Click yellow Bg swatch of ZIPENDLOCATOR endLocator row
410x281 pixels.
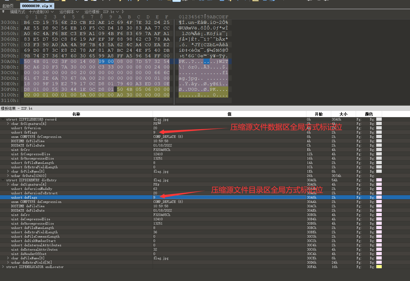tap(379, 267)
